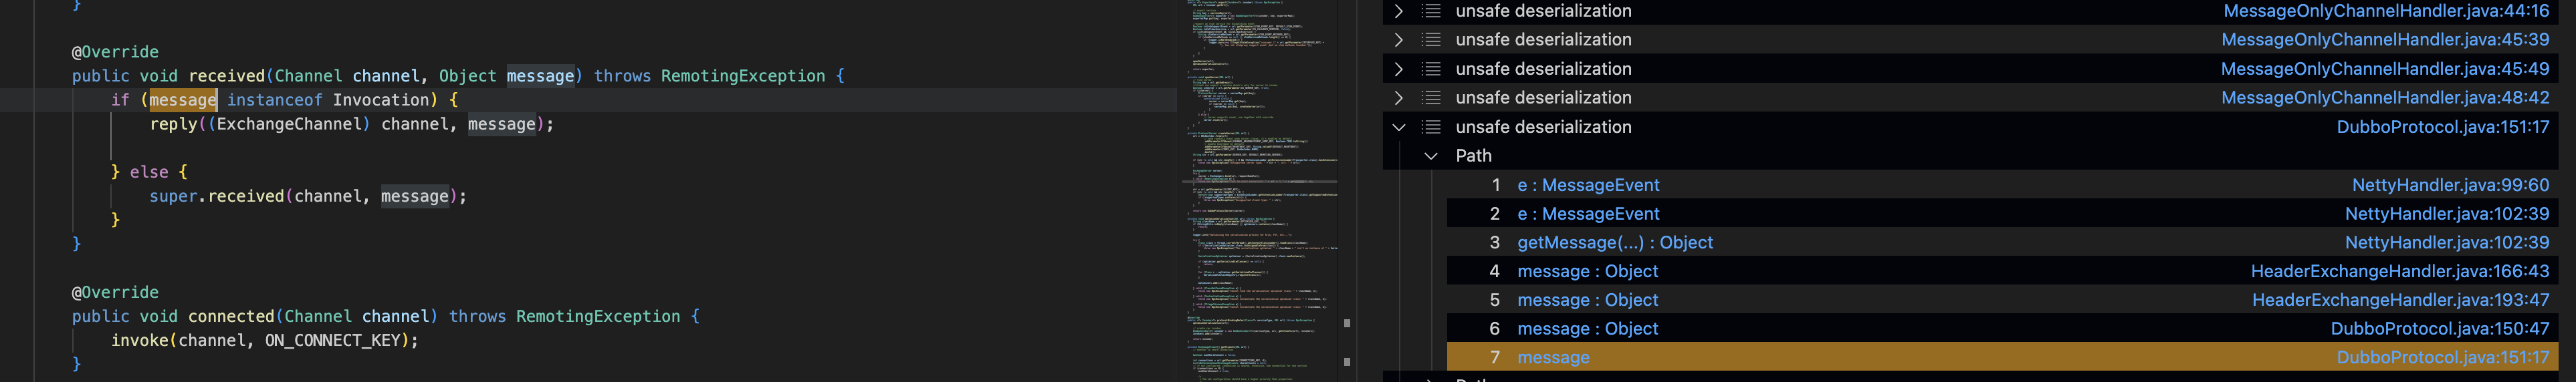Click 'super.received' call in else block
Viewport: 2576px width, 382px height.
(x=217, y=196)
